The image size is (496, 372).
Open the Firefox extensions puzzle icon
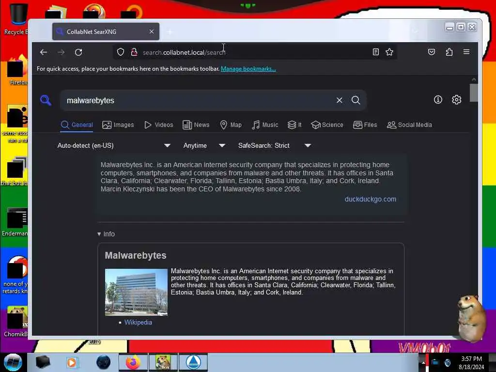click(x=449, y=52)
